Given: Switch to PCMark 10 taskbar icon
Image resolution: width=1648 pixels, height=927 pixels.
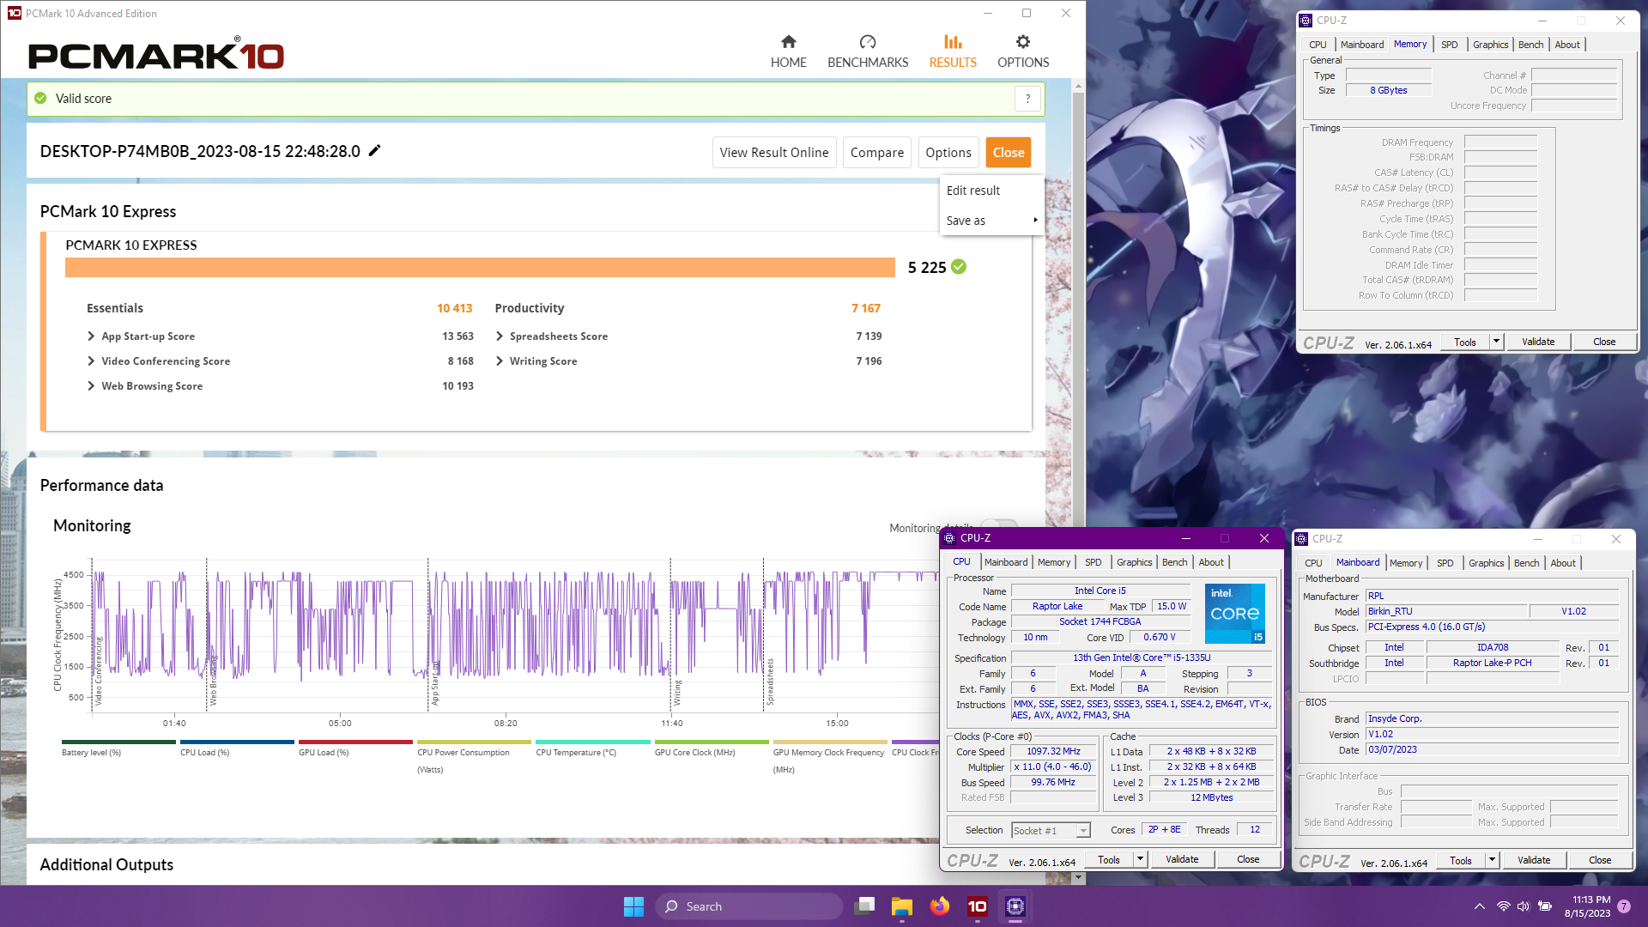Looking at the screenshot, I should (x=977, y=906).
